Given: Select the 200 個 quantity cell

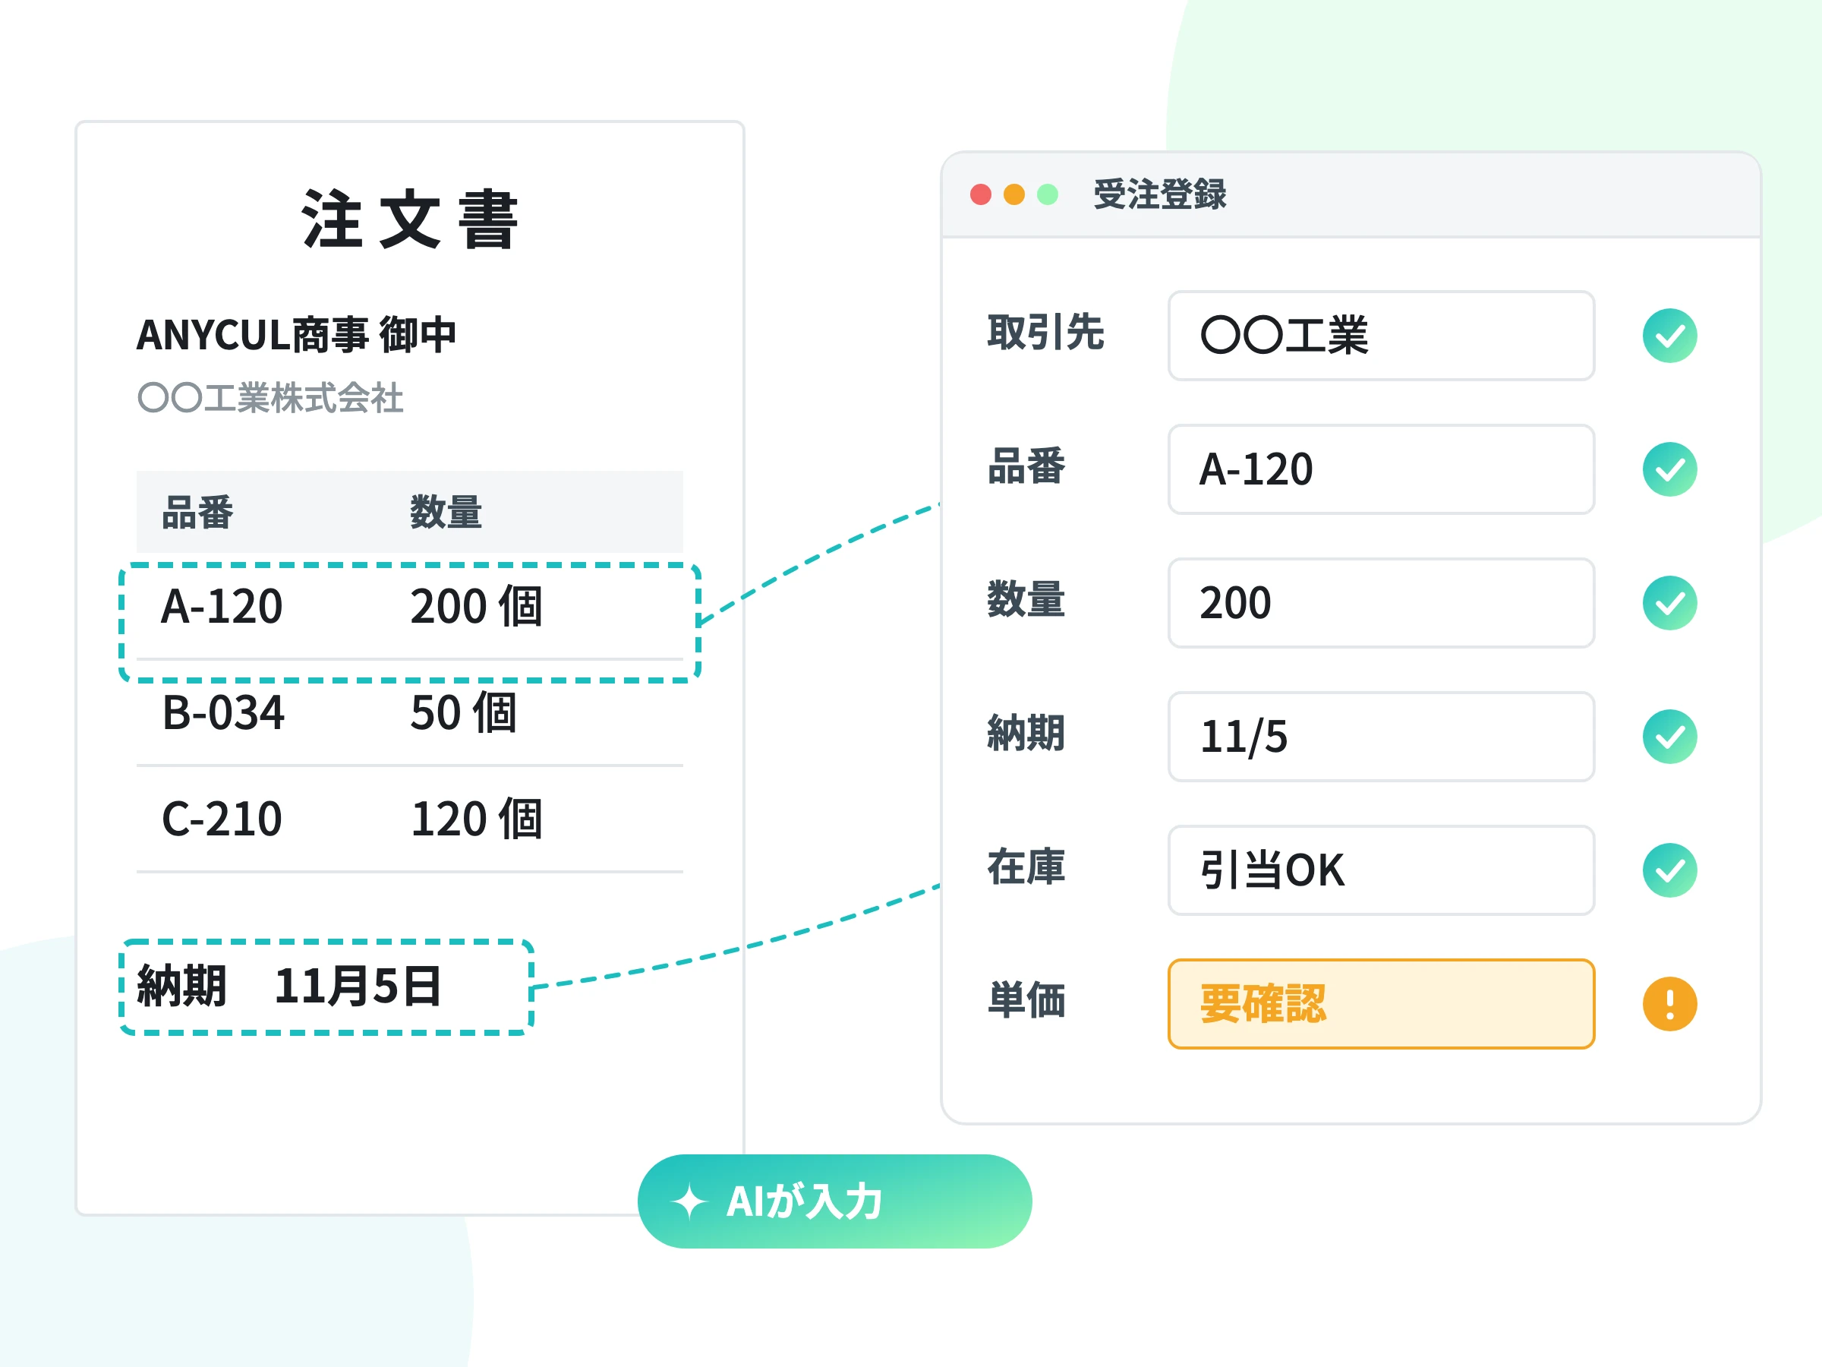Looking at the screenshot, I should (x=476, y=607).
